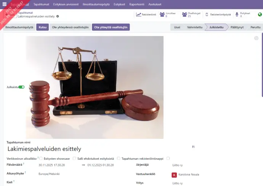263x186 pixels.
Task: View Osallistujat attendees group icon
Action: click(x=184, y=14)
